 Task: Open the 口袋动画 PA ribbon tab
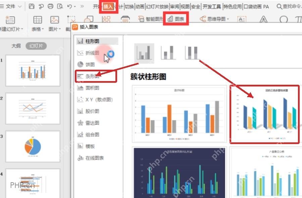pos(256,7)
